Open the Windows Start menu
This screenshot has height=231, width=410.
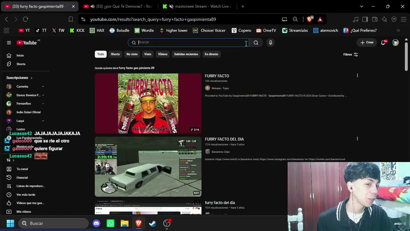click(x=10, y=223)
